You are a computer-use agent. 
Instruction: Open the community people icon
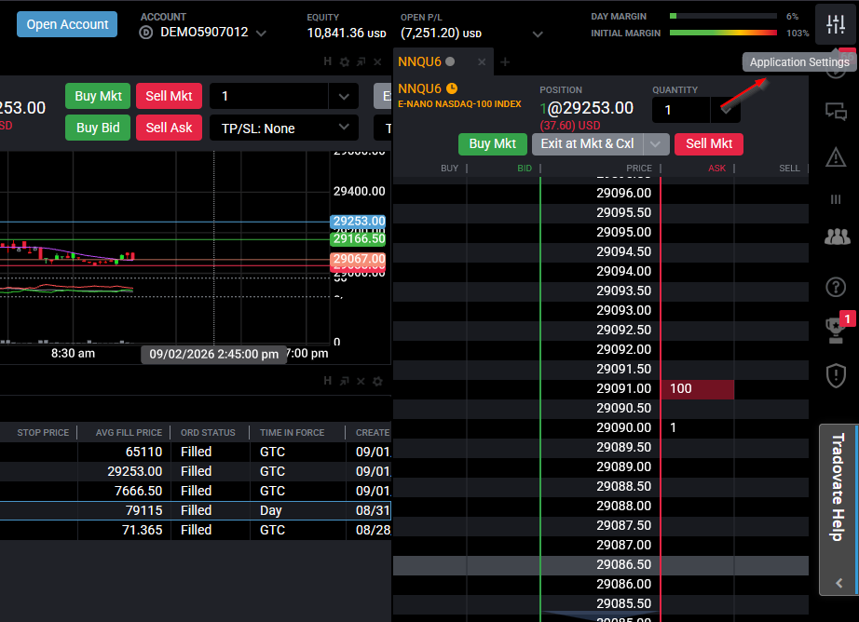click(837, 237)
